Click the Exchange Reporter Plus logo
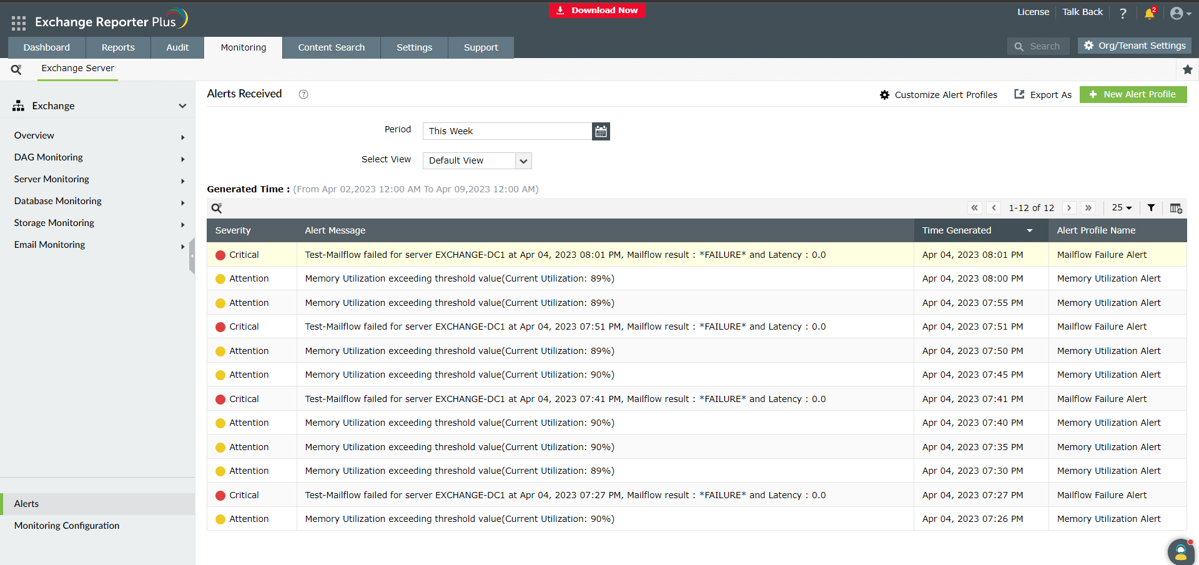Viewport: 1199px width, 565px height. [x=111, y=20]
